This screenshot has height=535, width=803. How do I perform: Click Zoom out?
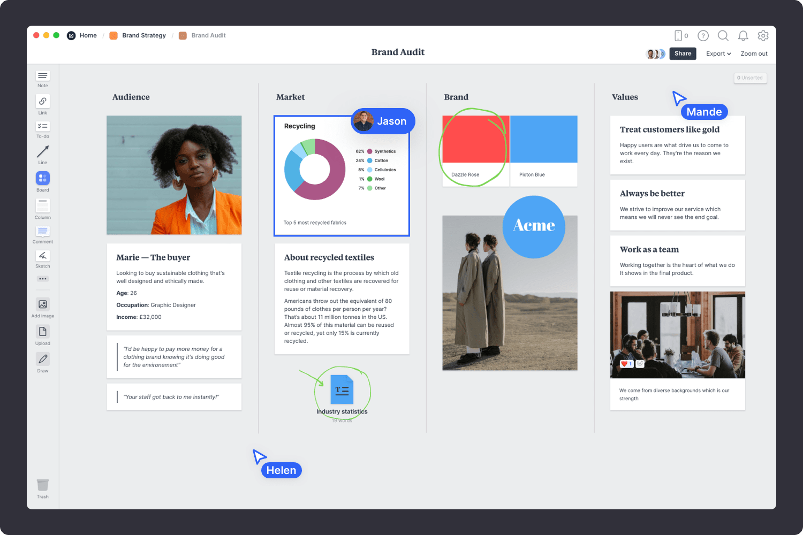click(x=754, y=53)
